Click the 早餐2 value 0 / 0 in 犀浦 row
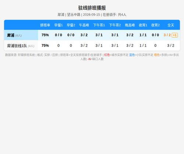The image size is (184, 154). tap(71, 35)
